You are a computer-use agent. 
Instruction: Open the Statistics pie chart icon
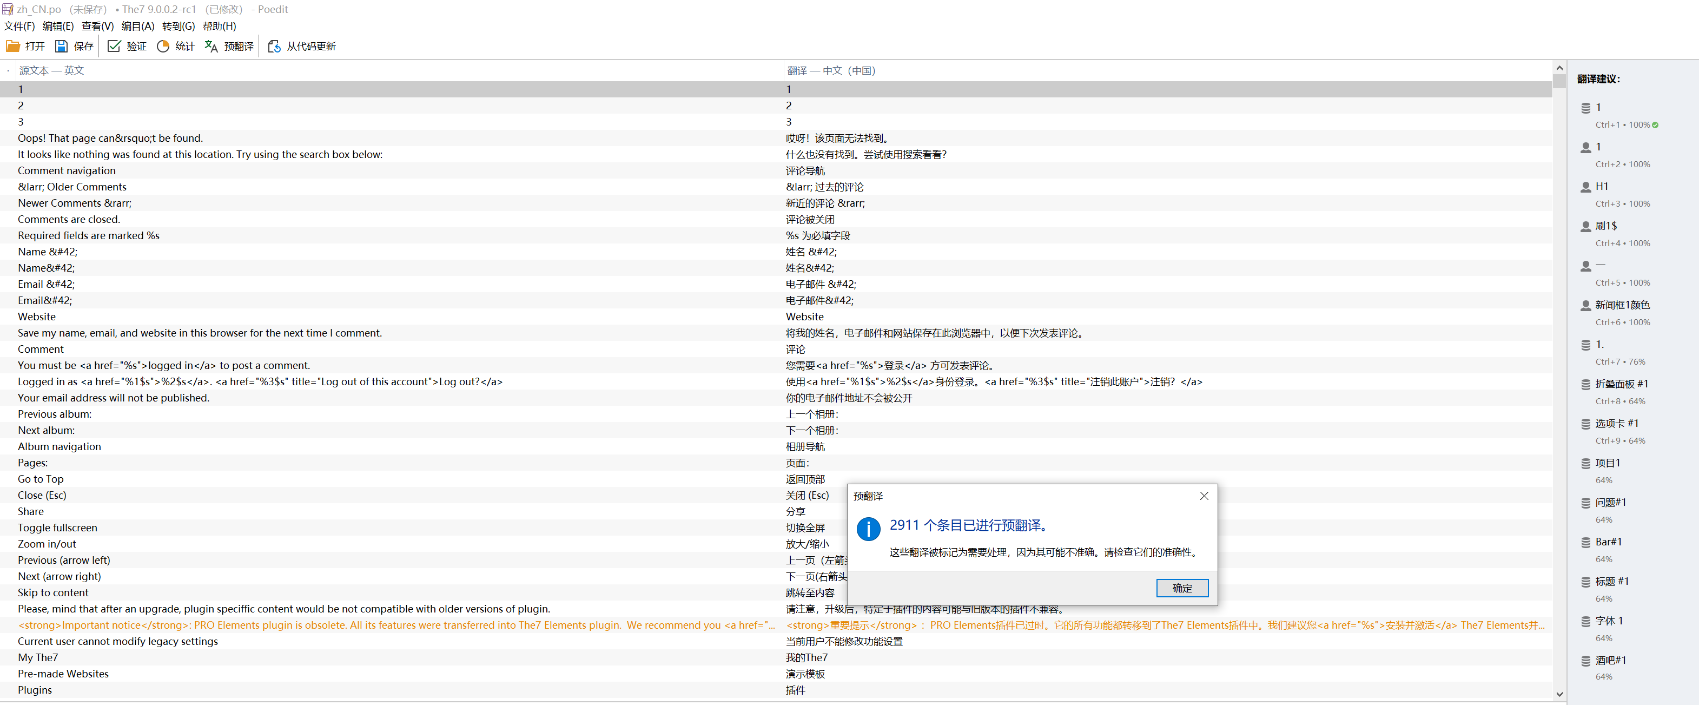pyautogui.click(x=163, y=46)
